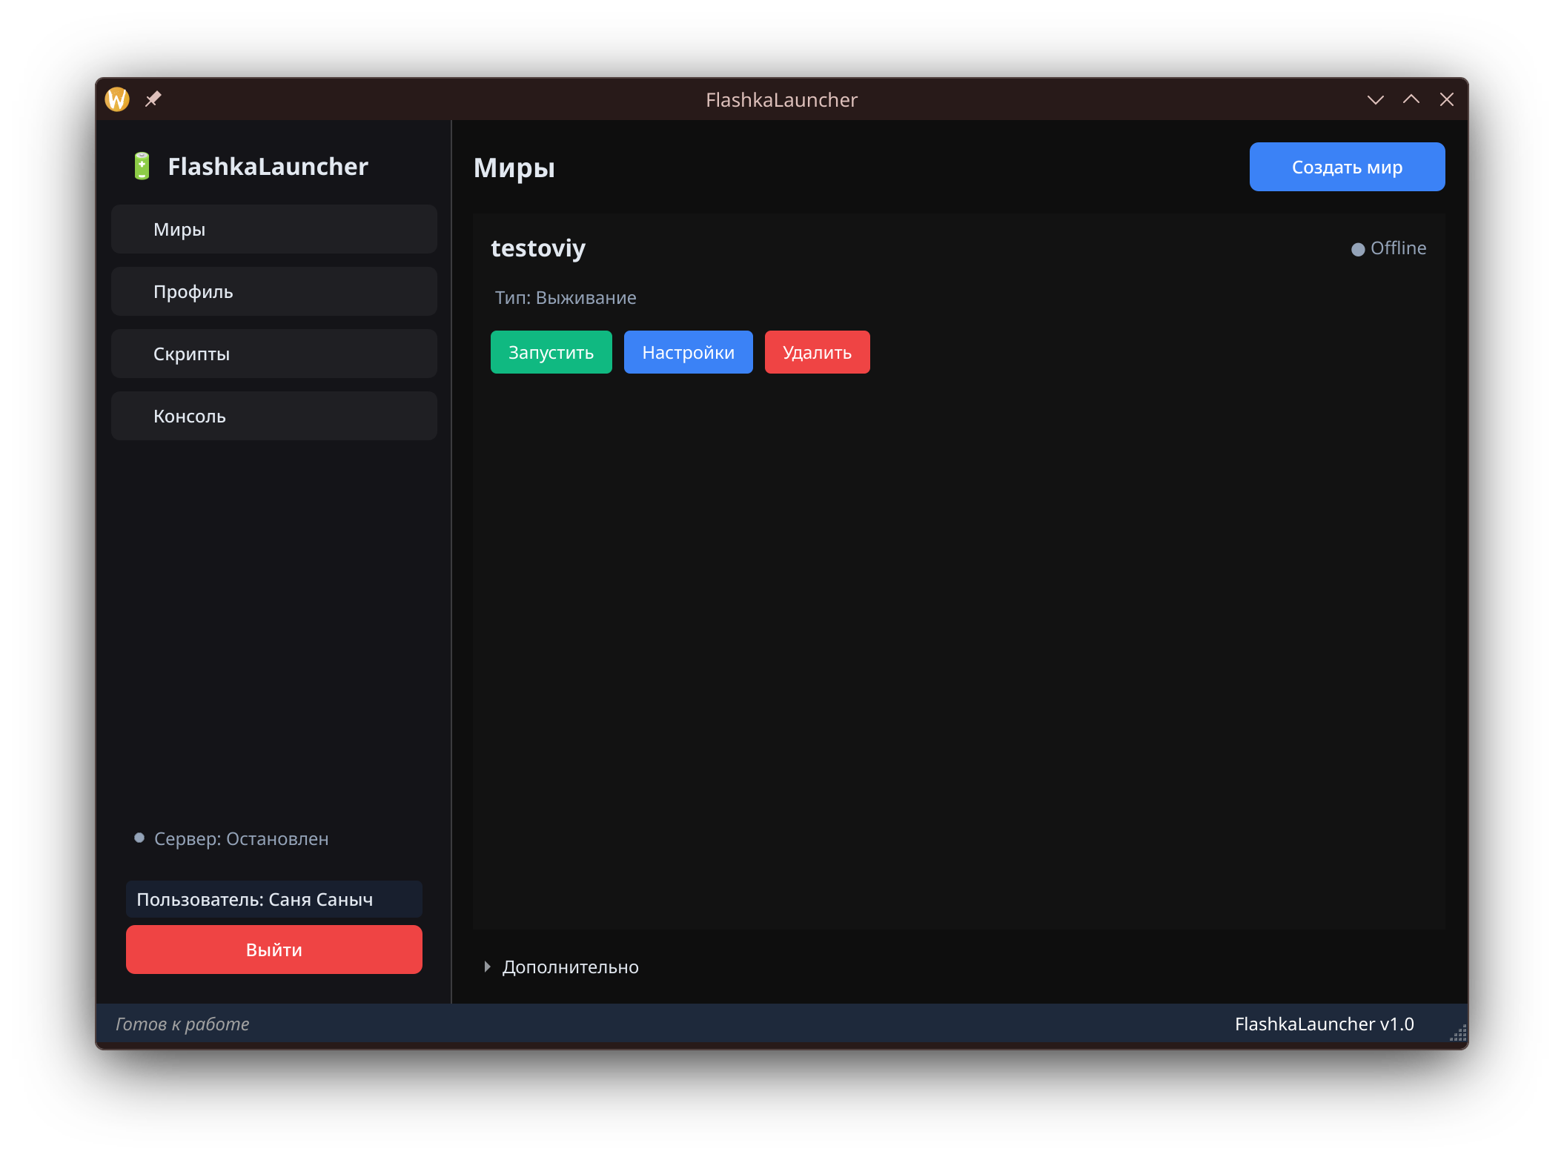The width and height of the screenshot is (1564, 1163).
Task: Open Настройки for the testoviy world
Action: 688,353
